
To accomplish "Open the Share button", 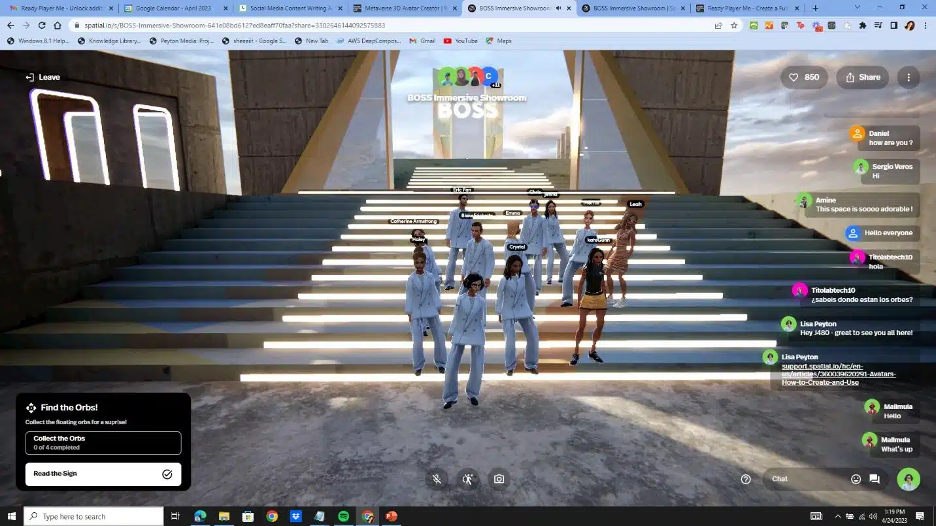I will pos(862,77).
